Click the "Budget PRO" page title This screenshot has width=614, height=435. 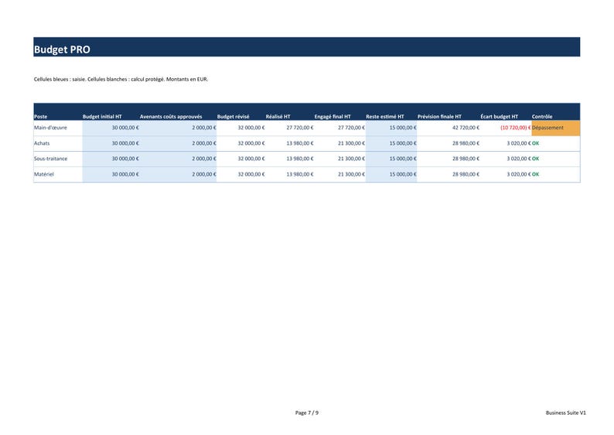point(62,50)
